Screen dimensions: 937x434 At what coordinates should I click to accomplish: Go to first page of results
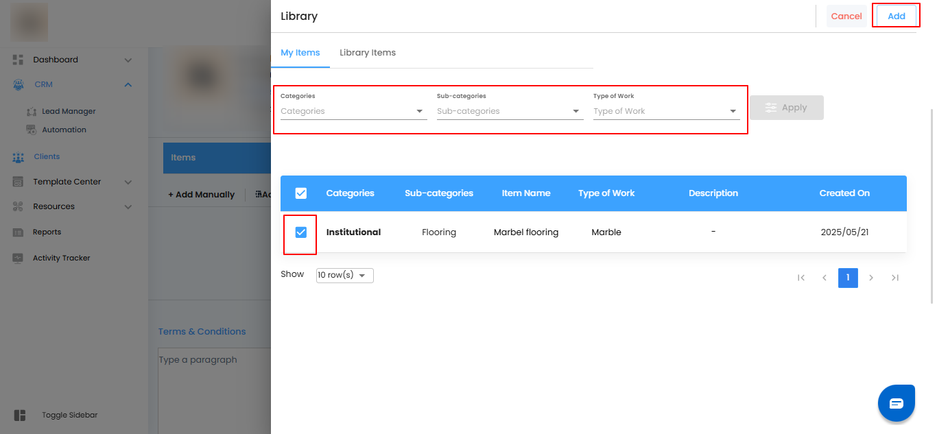[800, 278]
